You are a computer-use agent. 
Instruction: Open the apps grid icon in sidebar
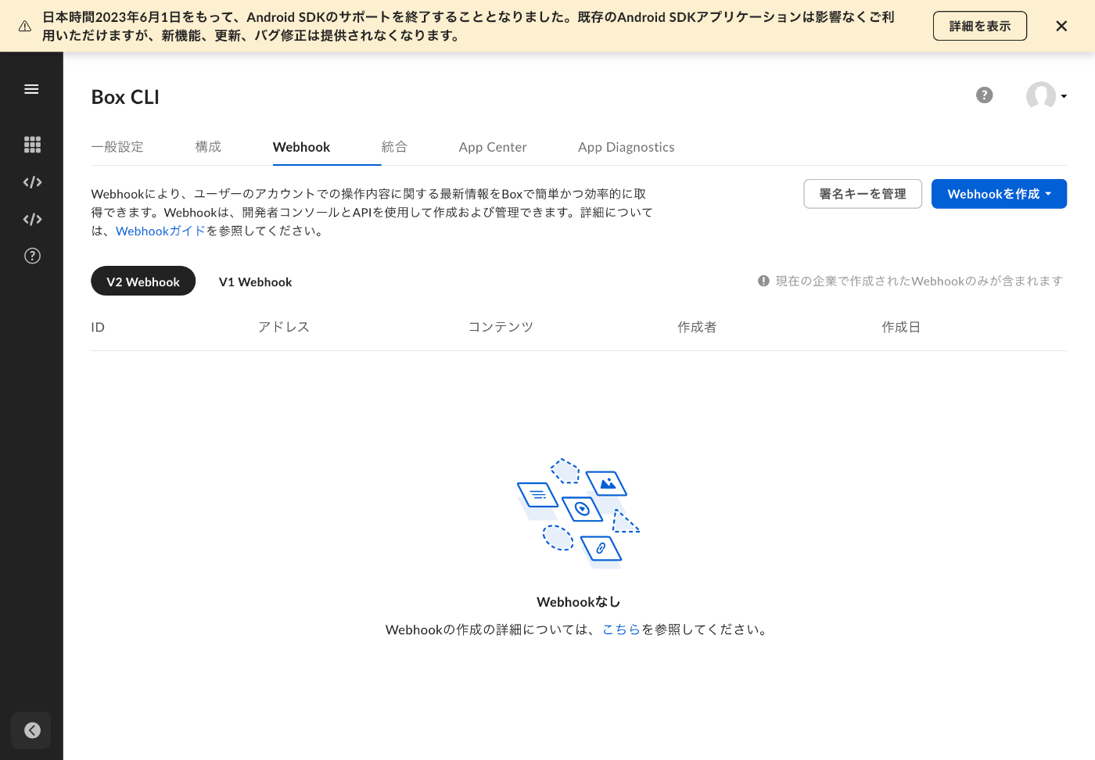pos(32,145)
